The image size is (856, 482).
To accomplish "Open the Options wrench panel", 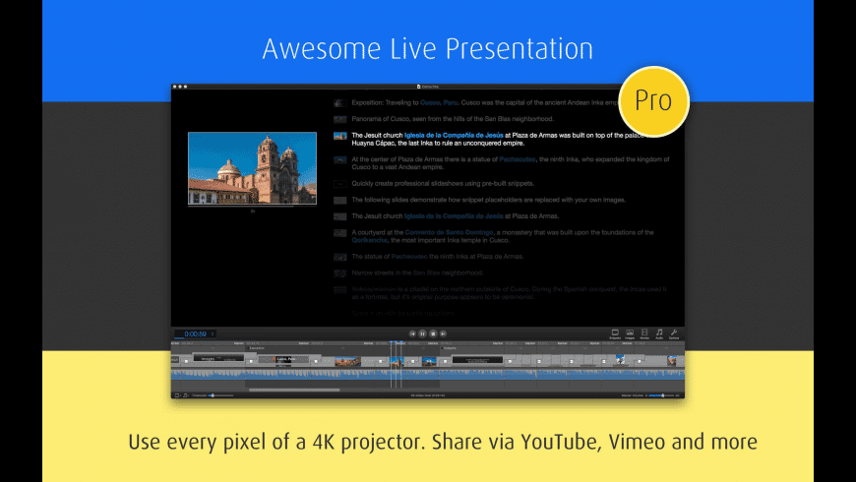I will pos(674,333).
